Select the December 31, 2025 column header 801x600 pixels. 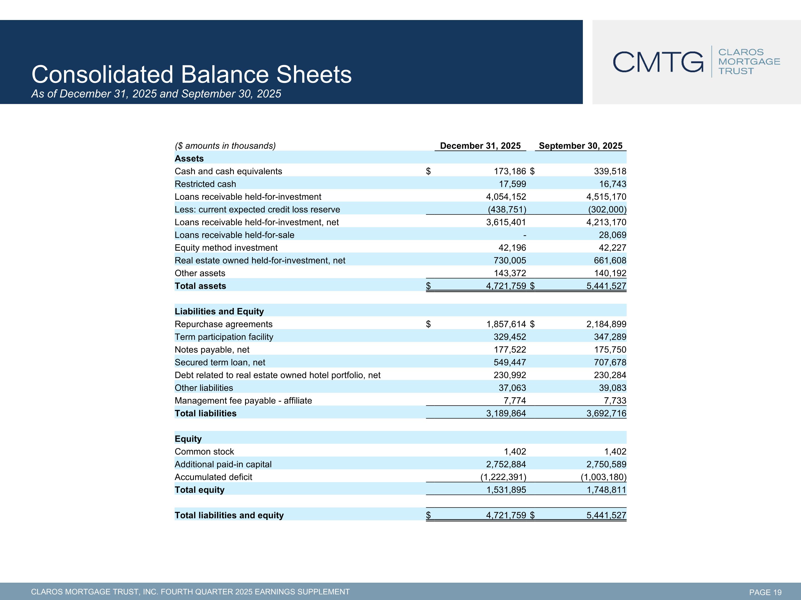point(480,146)
